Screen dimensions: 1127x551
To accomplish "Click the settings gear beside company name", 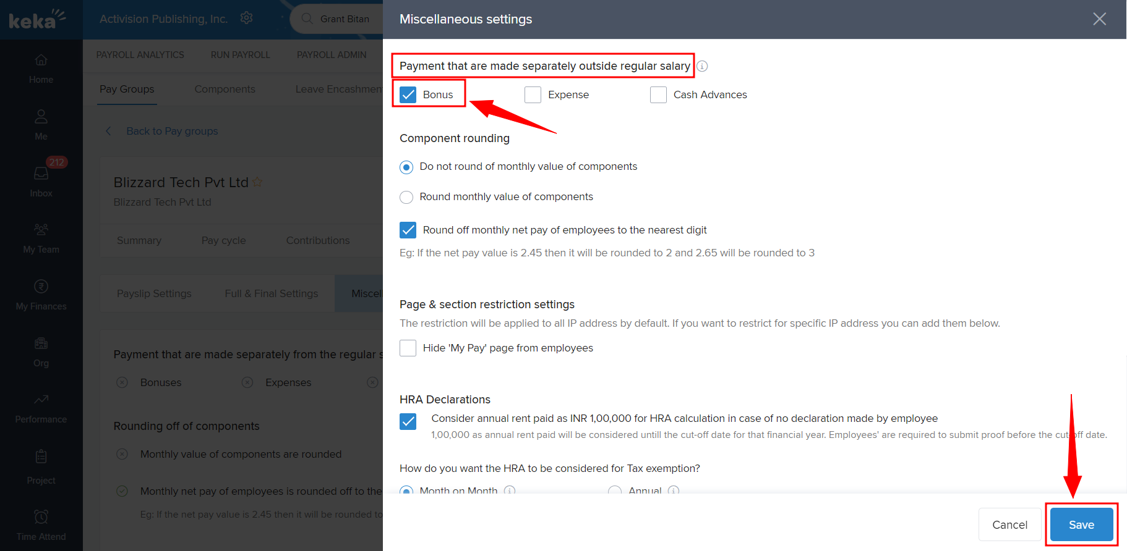I will point(246,18).
